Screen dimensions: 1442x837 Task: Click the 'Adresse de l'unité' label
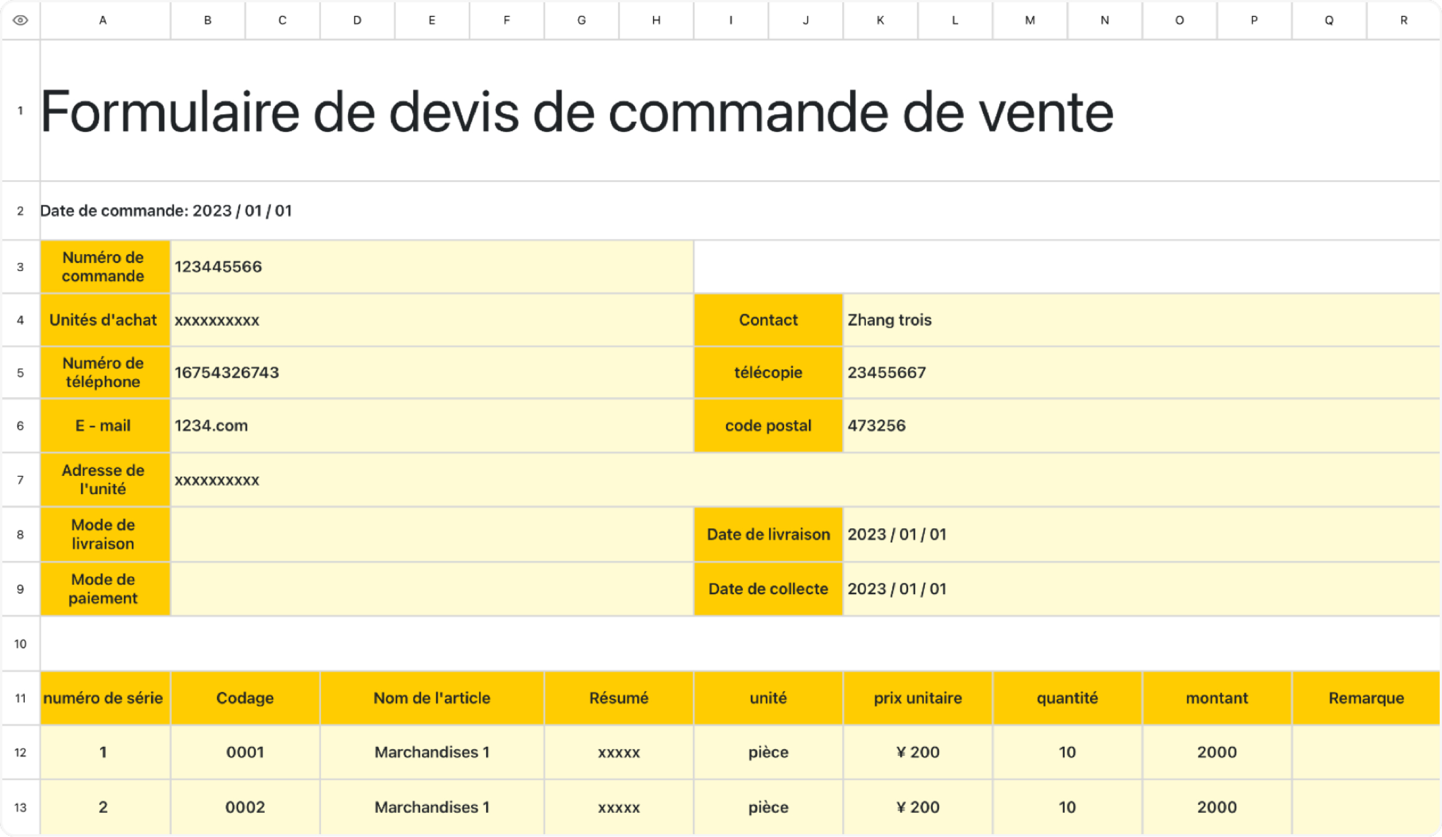point(105,479)
